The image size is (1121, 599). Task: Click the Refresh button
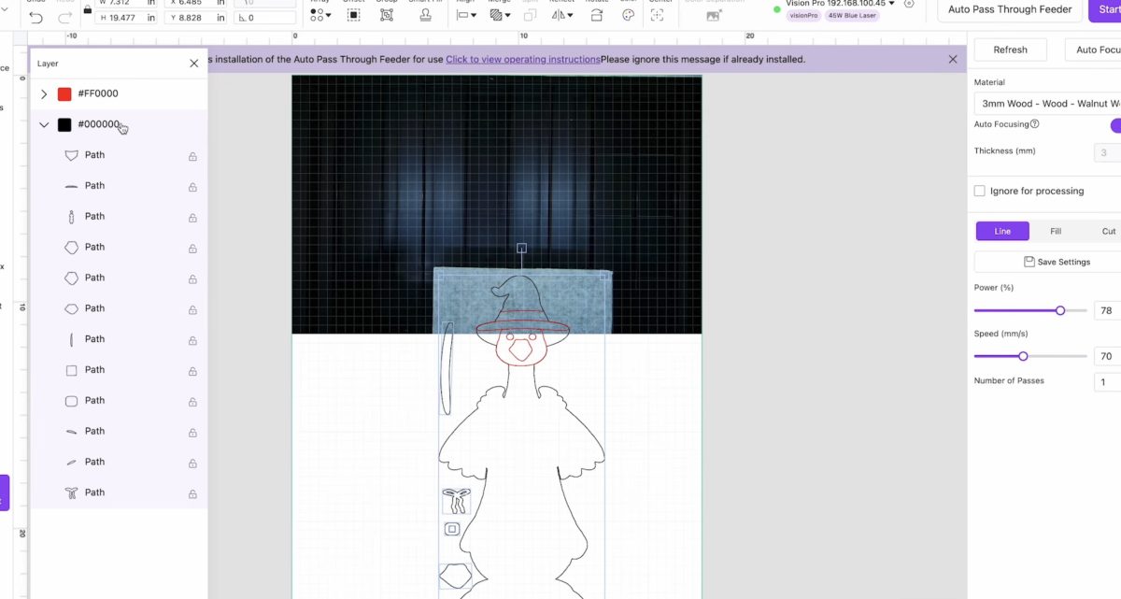coord(1010,50)
